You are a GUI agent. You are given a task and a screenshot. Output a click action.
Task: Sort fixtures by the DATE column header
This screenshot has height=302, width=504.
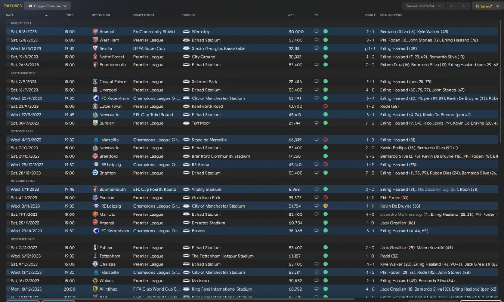coord(10,15)
